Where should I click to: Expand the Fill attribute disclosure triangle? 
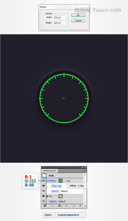pyautogui.click(x=47, y=196)
